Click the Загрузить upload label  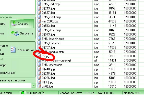[27, 33]
